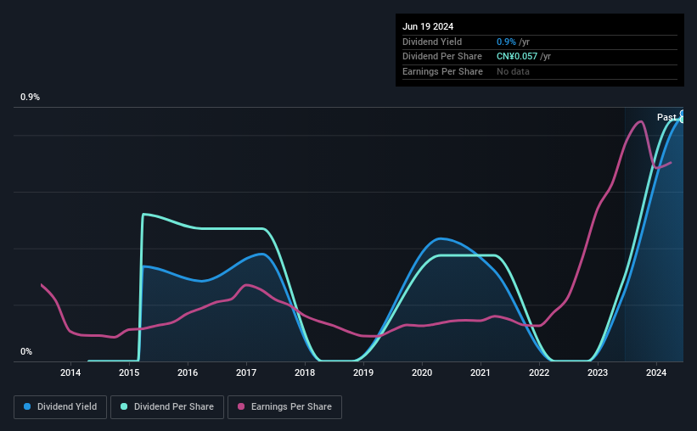697x431 pixels.
Task: Click Earnings Per Share label in tooltip
Action: pos(442,71)
